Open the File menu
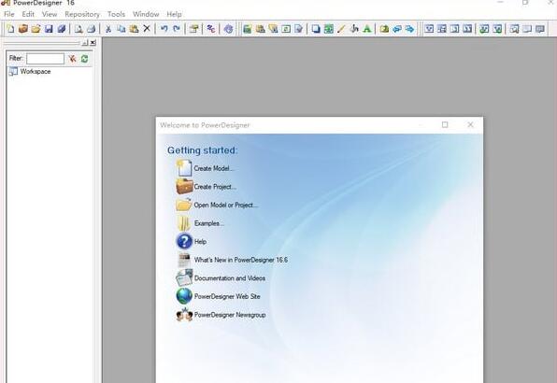 coord(9,14)
